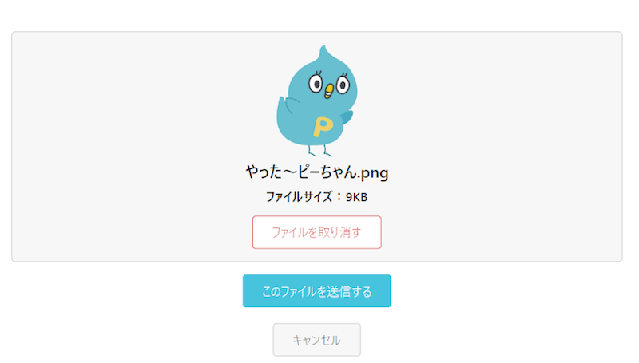Click the empty gray area of the upload panel
The width and height of the screenshot is (639, 363).
(122, 147)
